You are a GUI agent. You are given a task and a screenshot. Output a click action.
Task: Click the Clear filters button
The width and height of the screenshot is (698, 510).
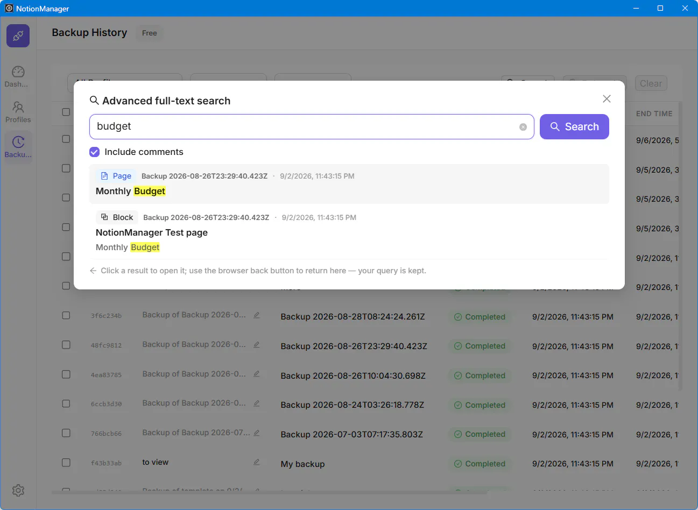tap(651, 83)
